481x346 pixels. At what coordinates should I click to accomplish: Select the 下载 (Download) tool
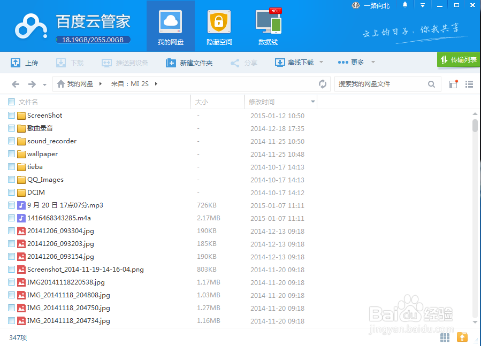click(70, 62)
